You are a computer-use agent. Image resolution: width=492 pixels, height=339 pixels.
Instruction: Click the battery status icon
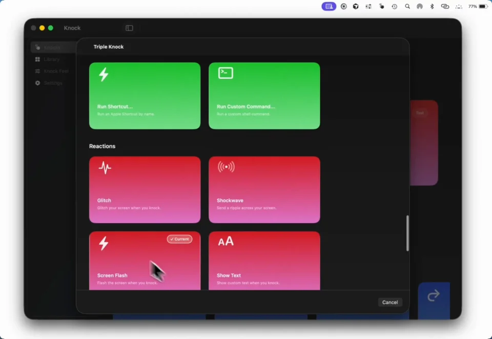click(x=483, y=6)
